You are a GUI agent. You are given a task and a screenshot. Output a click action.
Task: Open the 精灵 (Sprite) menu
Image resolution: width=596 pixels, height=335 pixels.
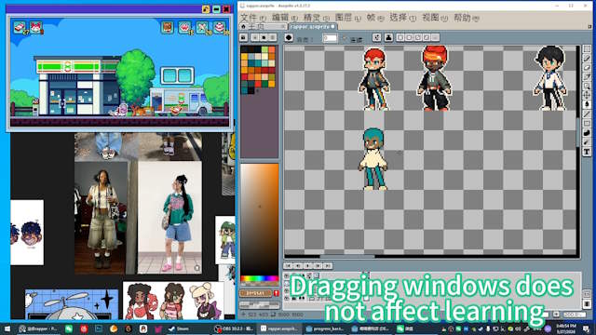coord(317,18)
